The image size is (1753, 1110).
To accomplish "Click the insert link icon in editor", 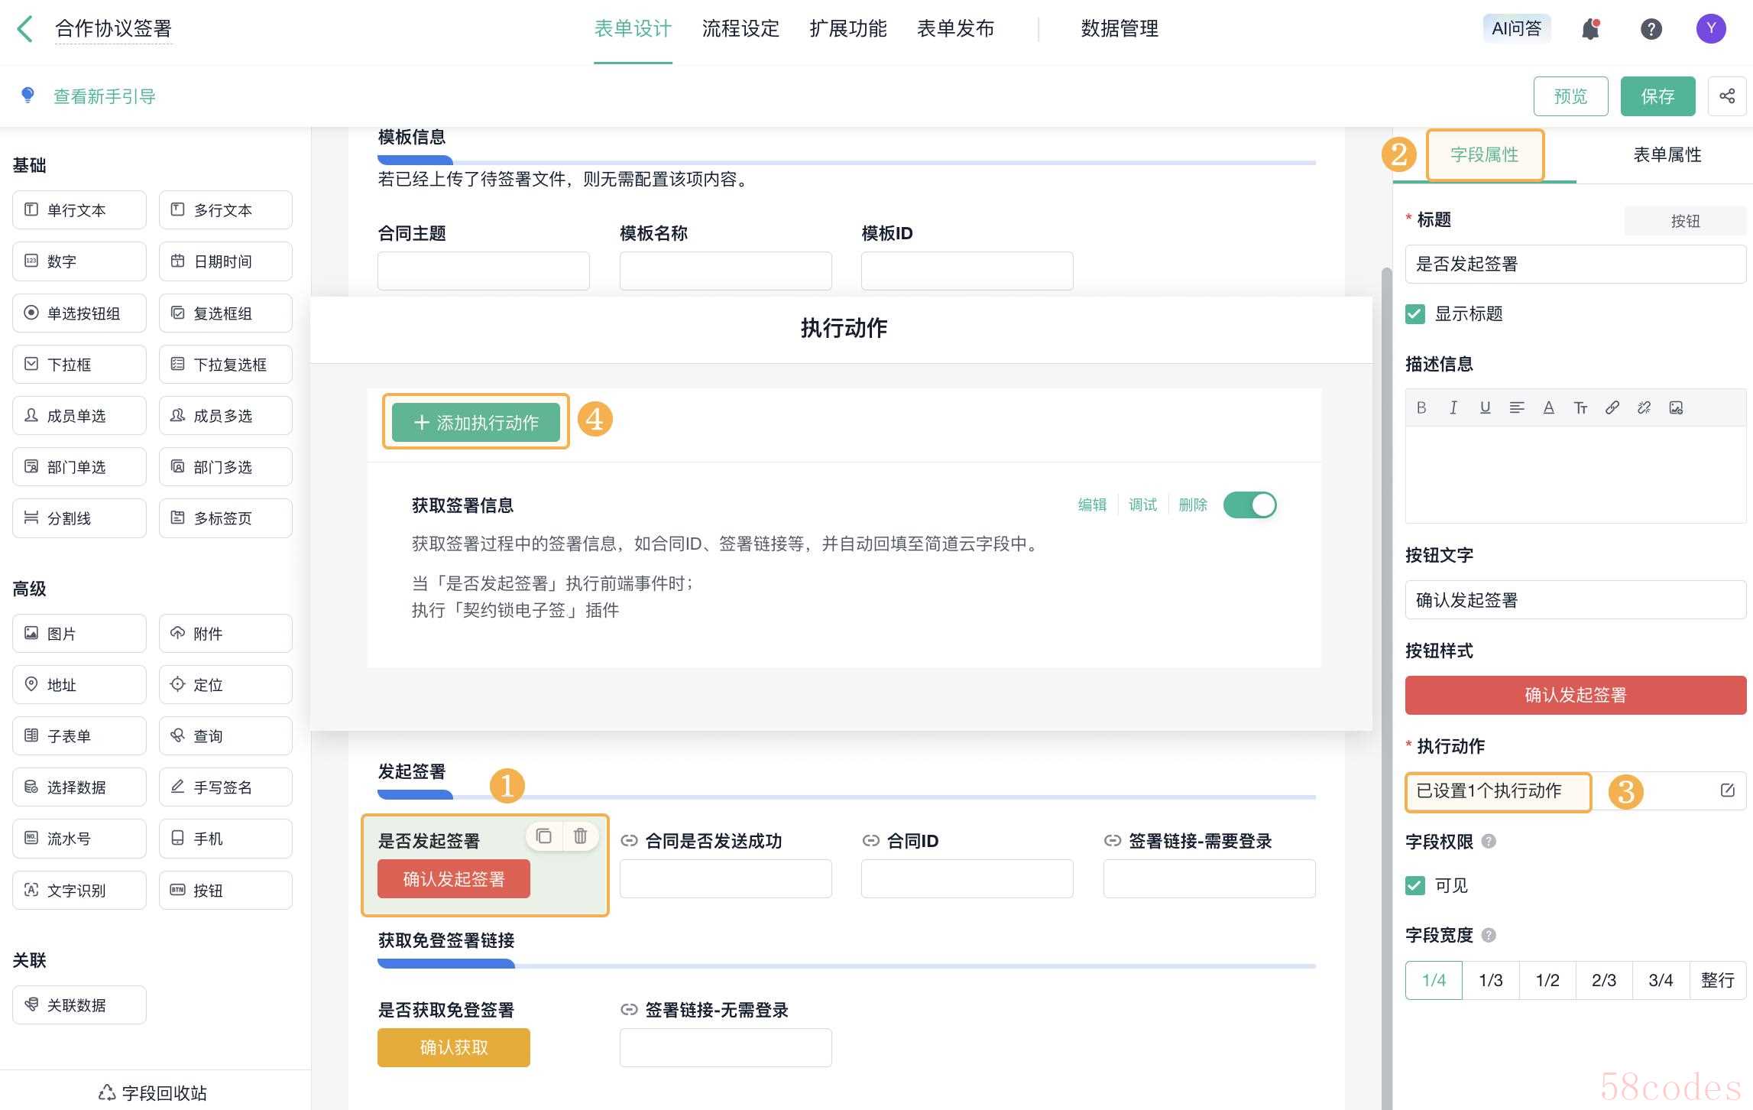I will click(x=1612, y=407).
